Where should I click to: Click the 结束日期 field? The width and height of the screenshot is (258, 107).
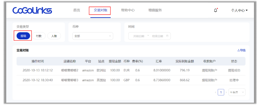[157, 36]
